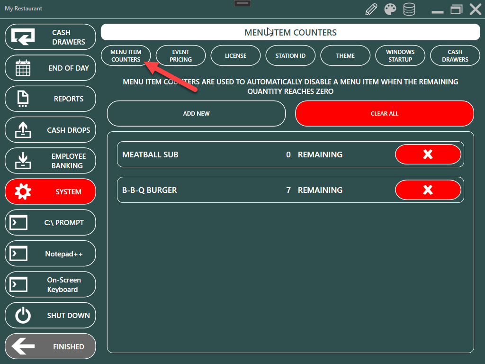Open the Station ID tab
Viewport: 485px width, 364px height.
point(290,56)
